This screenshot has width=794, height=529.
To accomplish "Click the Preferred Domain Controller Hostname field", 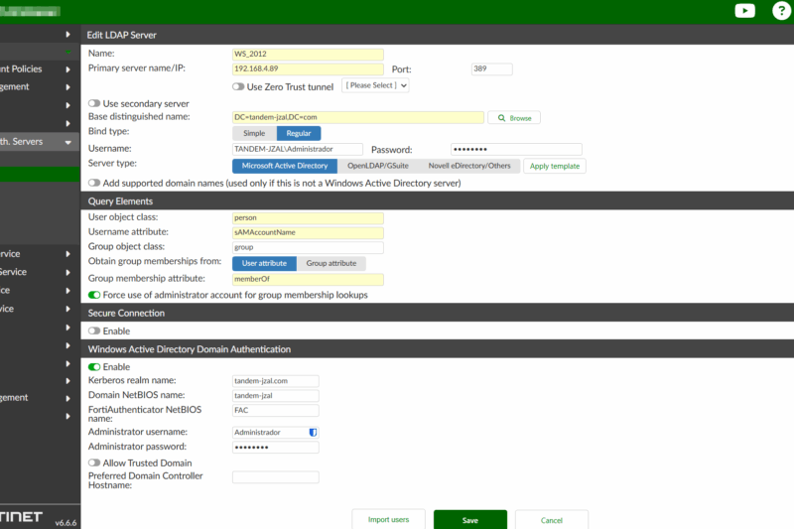I will tap(276, 477).
